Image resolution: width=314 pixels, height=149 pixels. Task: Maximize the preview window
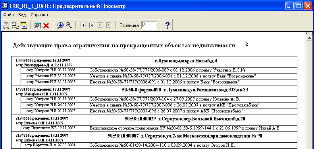(299, 6)
